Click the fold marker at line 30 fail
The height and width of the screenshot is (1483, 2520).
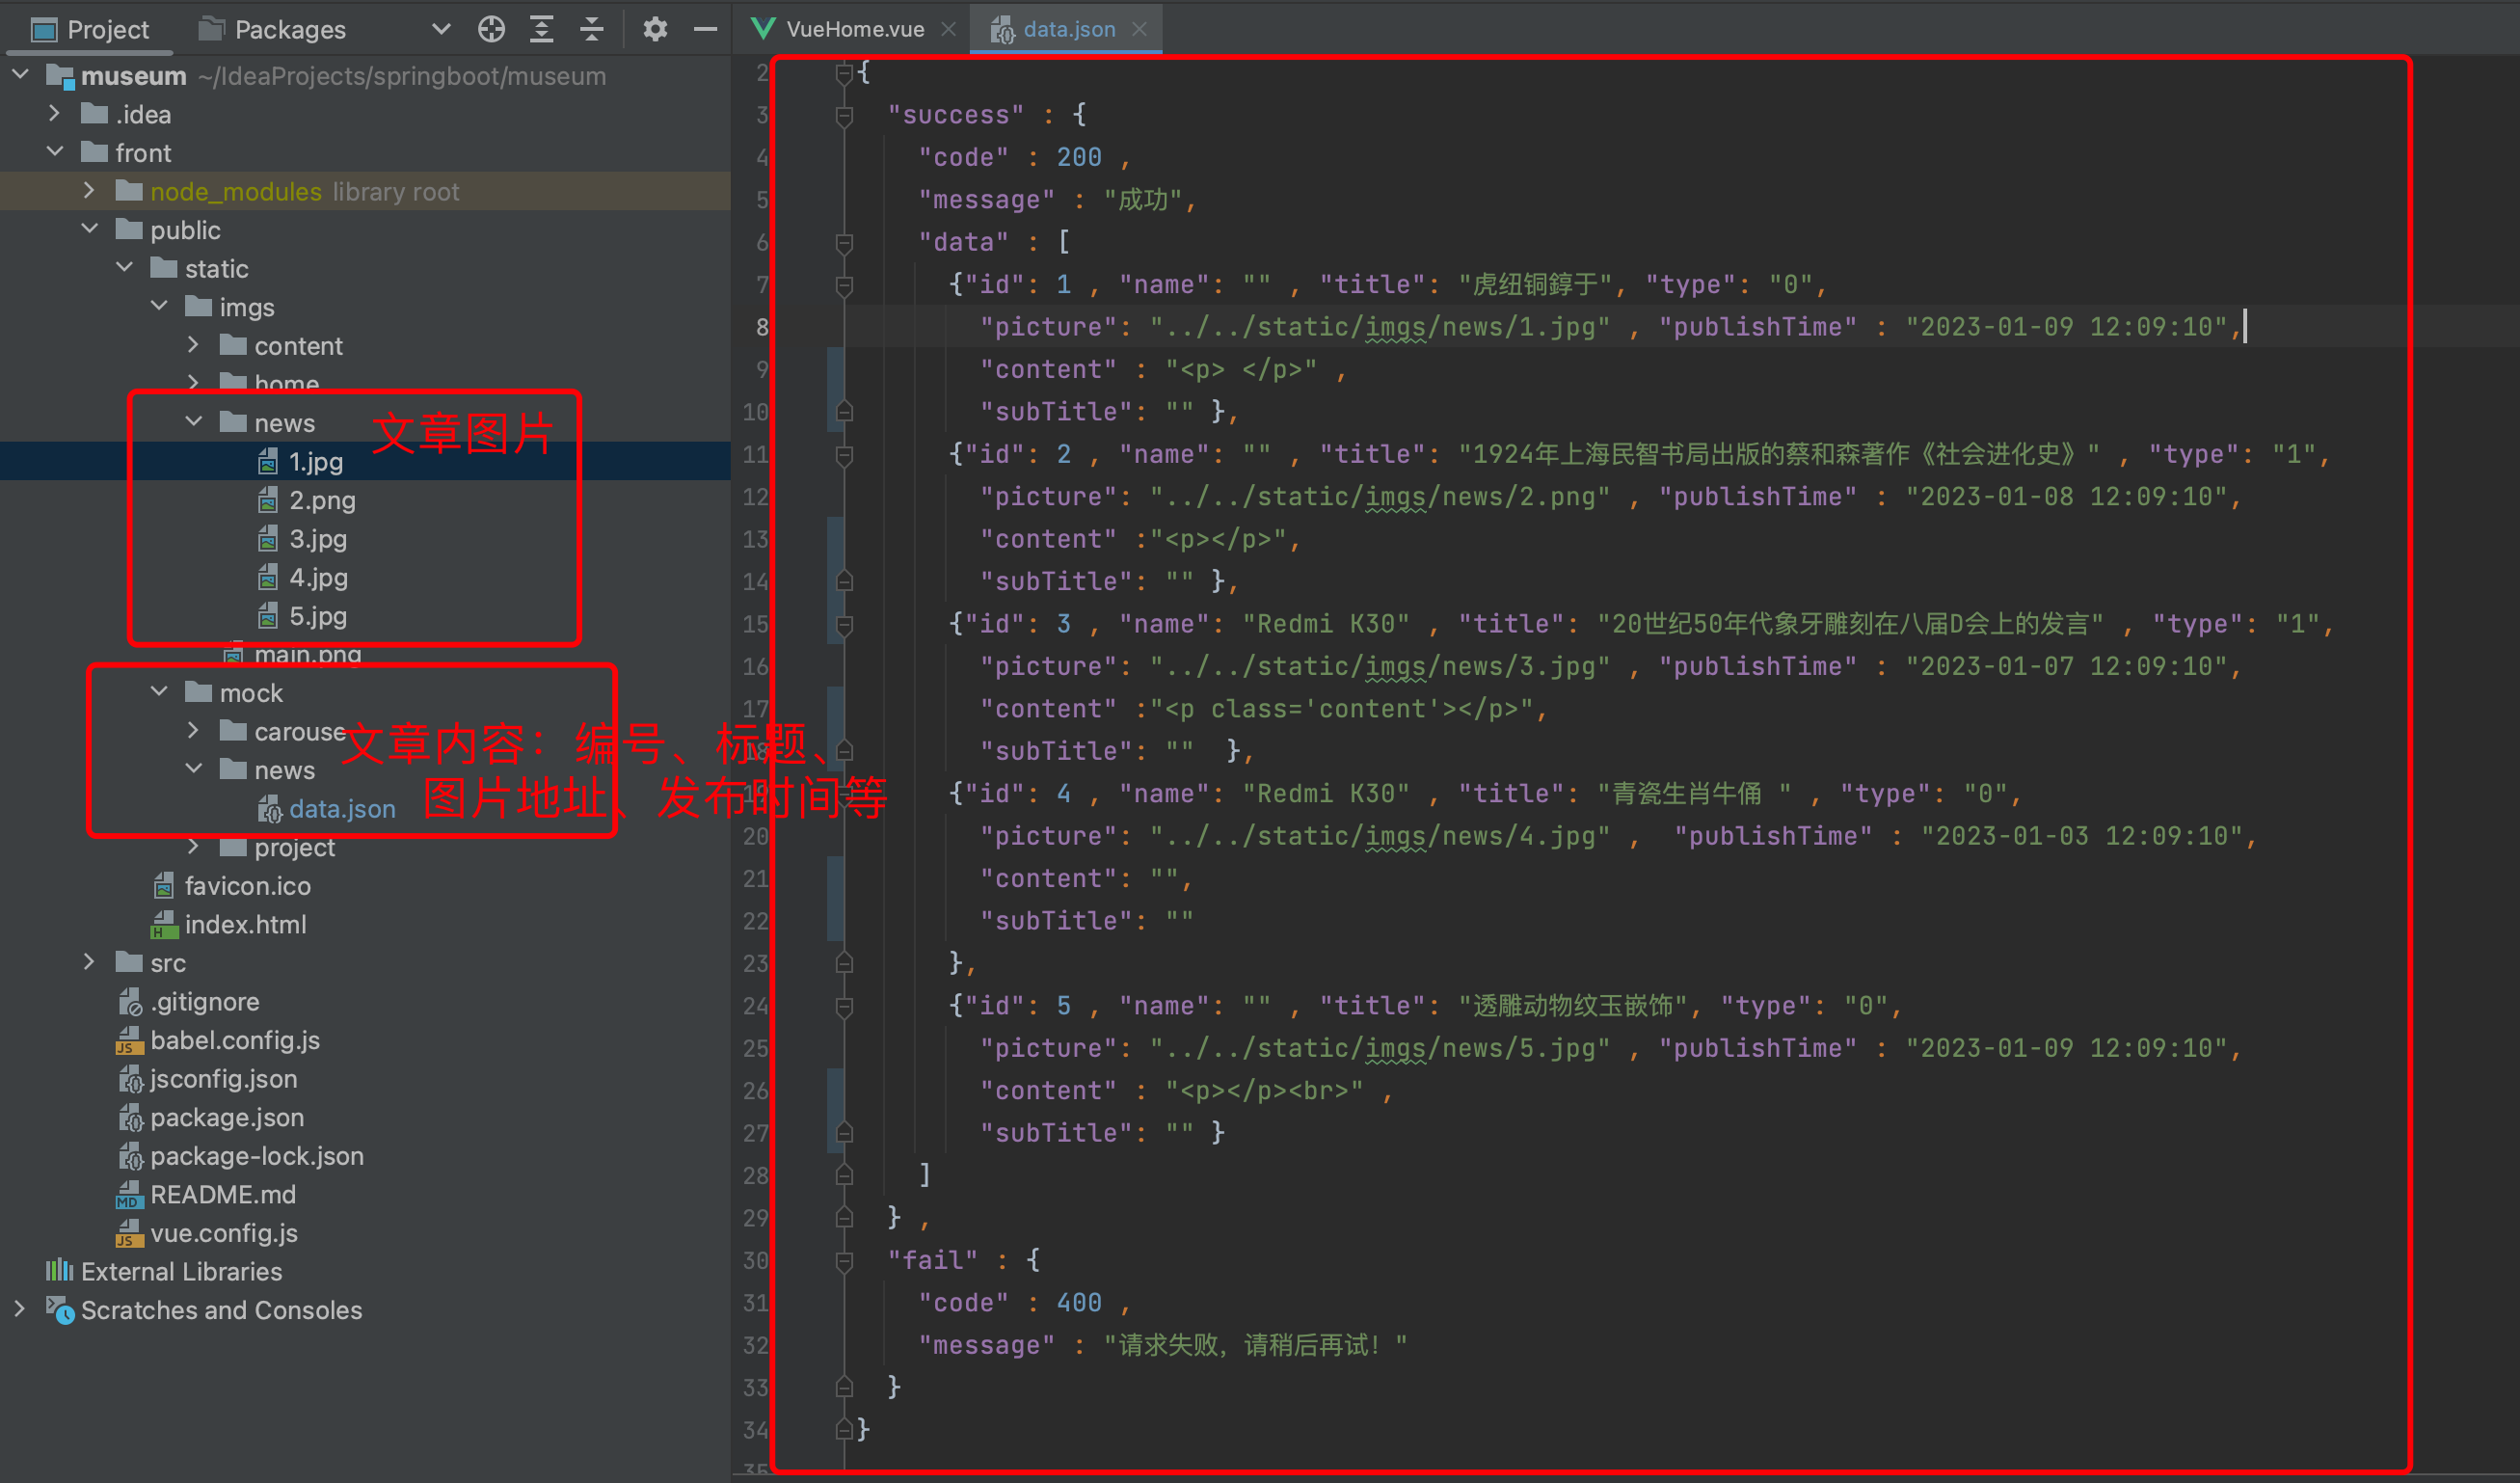pos(844,1261)
